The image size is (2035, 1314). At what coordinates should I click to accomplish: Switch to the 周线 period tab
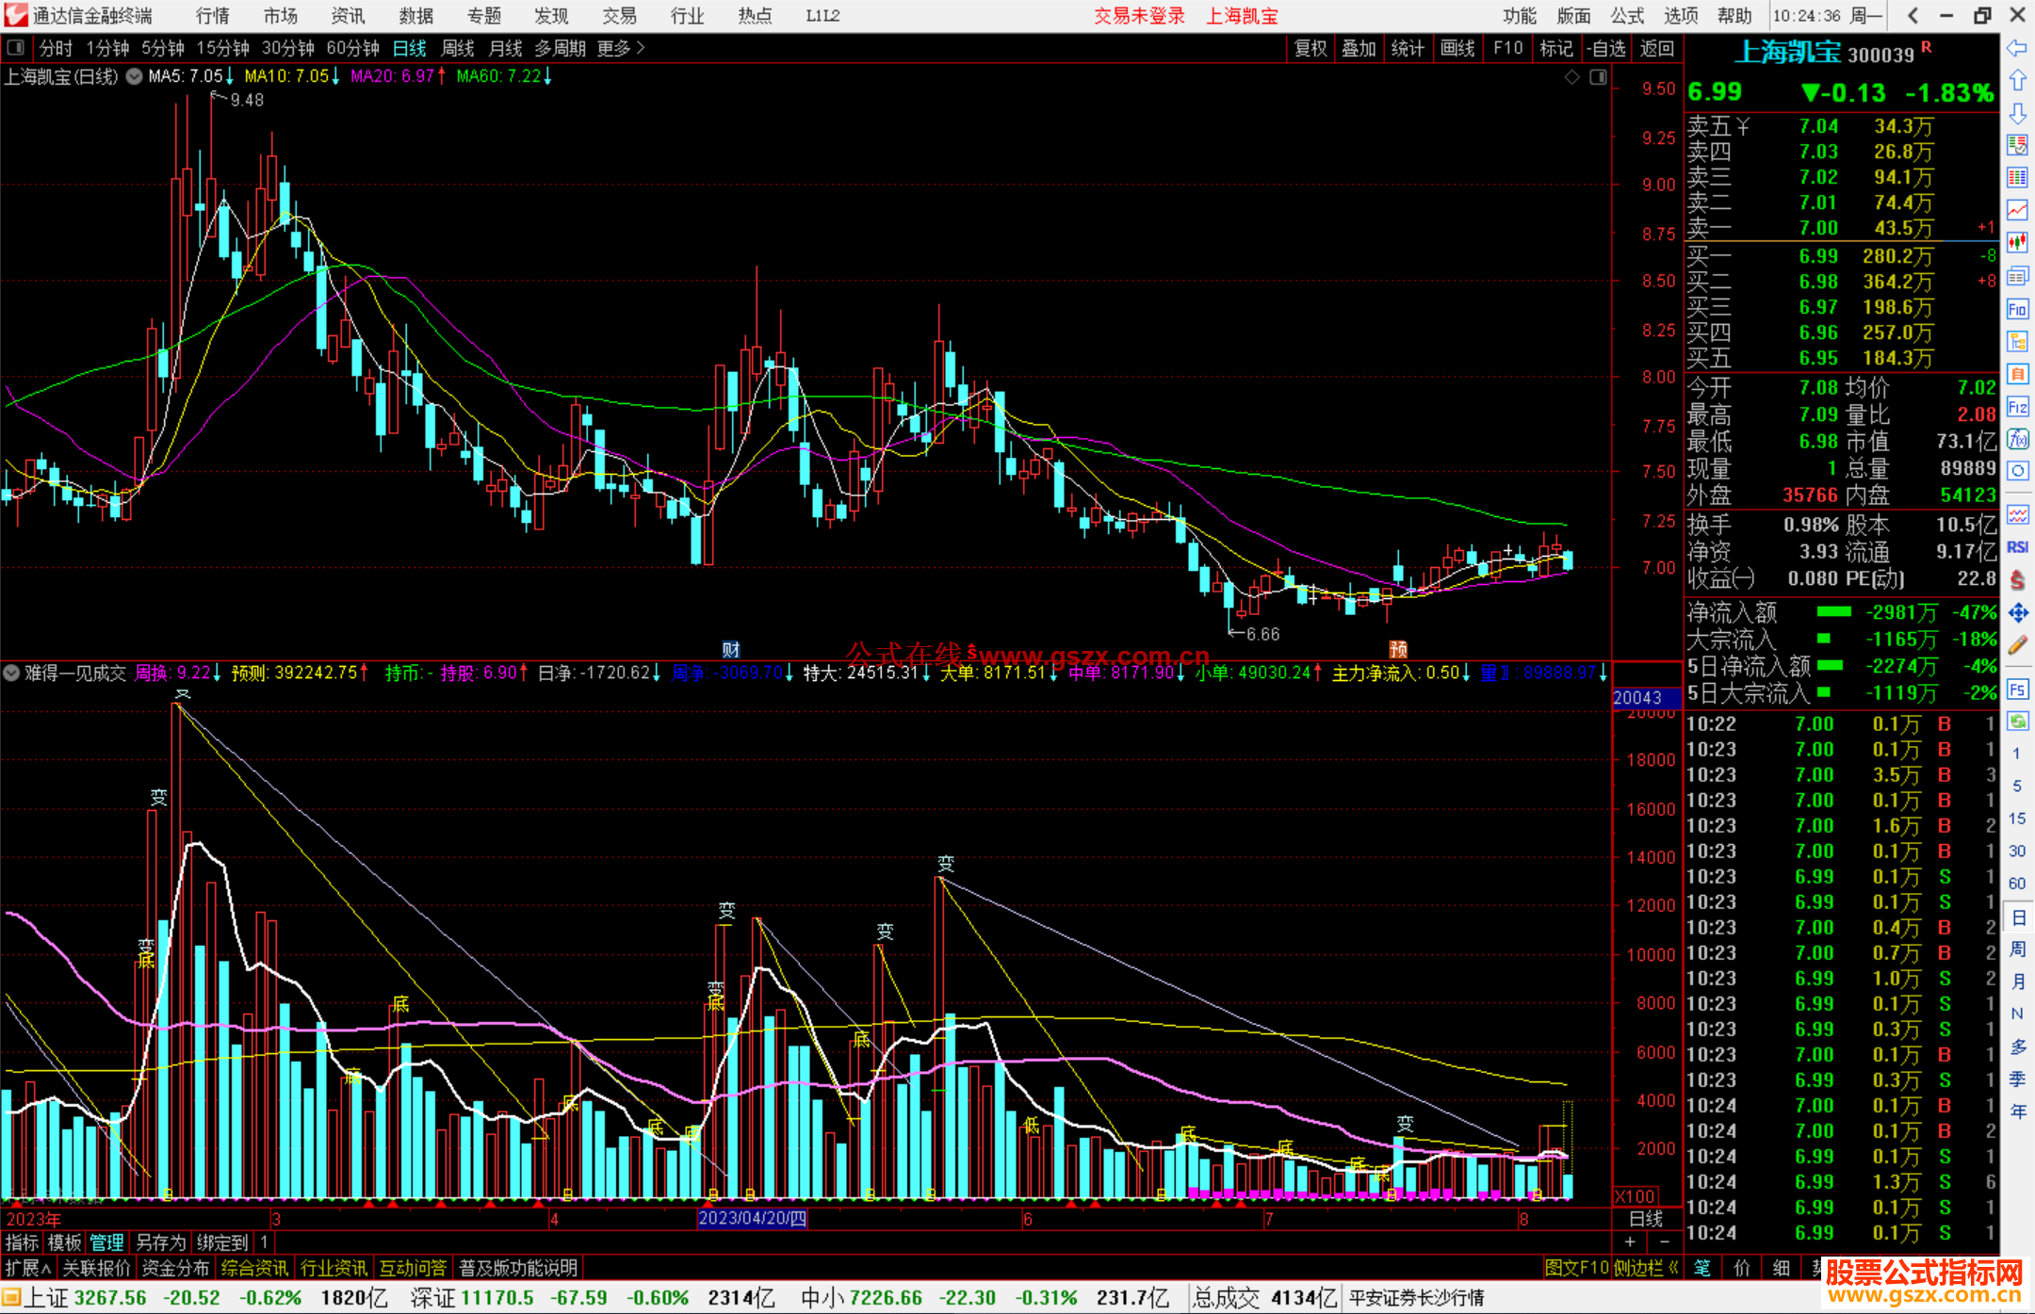pos(458,48)
